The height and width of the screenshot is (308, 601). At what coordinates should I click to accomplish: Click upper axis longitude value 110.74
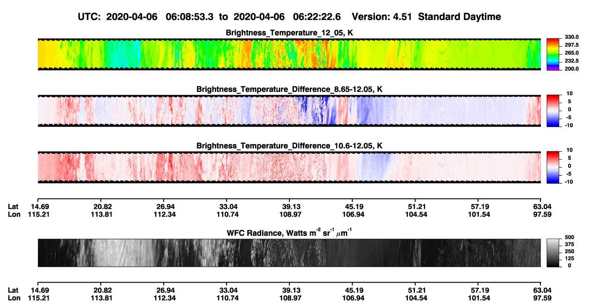click(227, 214)
